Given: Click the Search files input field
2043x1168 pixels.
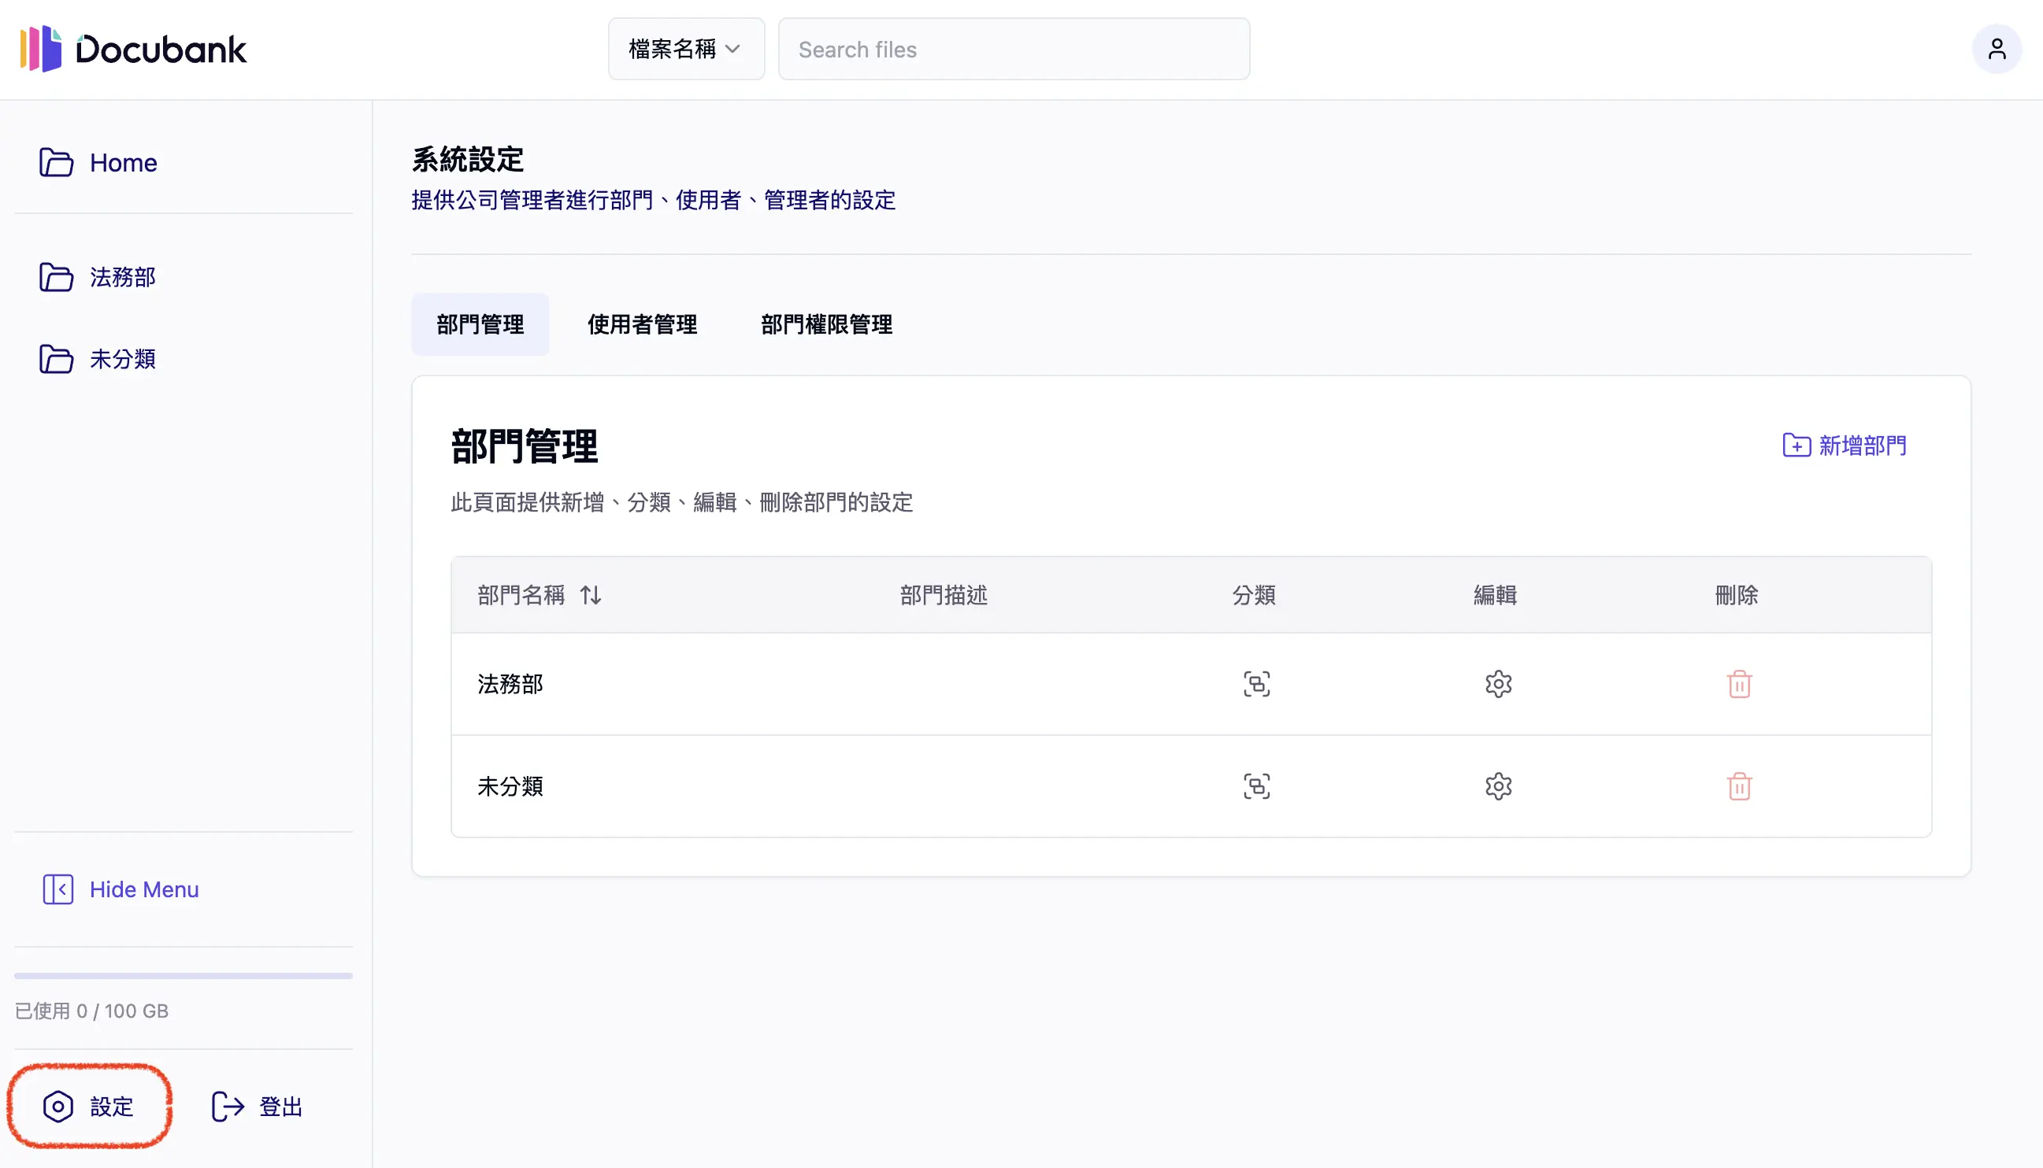Looking at the screenshot, I should pos(1013,49).
